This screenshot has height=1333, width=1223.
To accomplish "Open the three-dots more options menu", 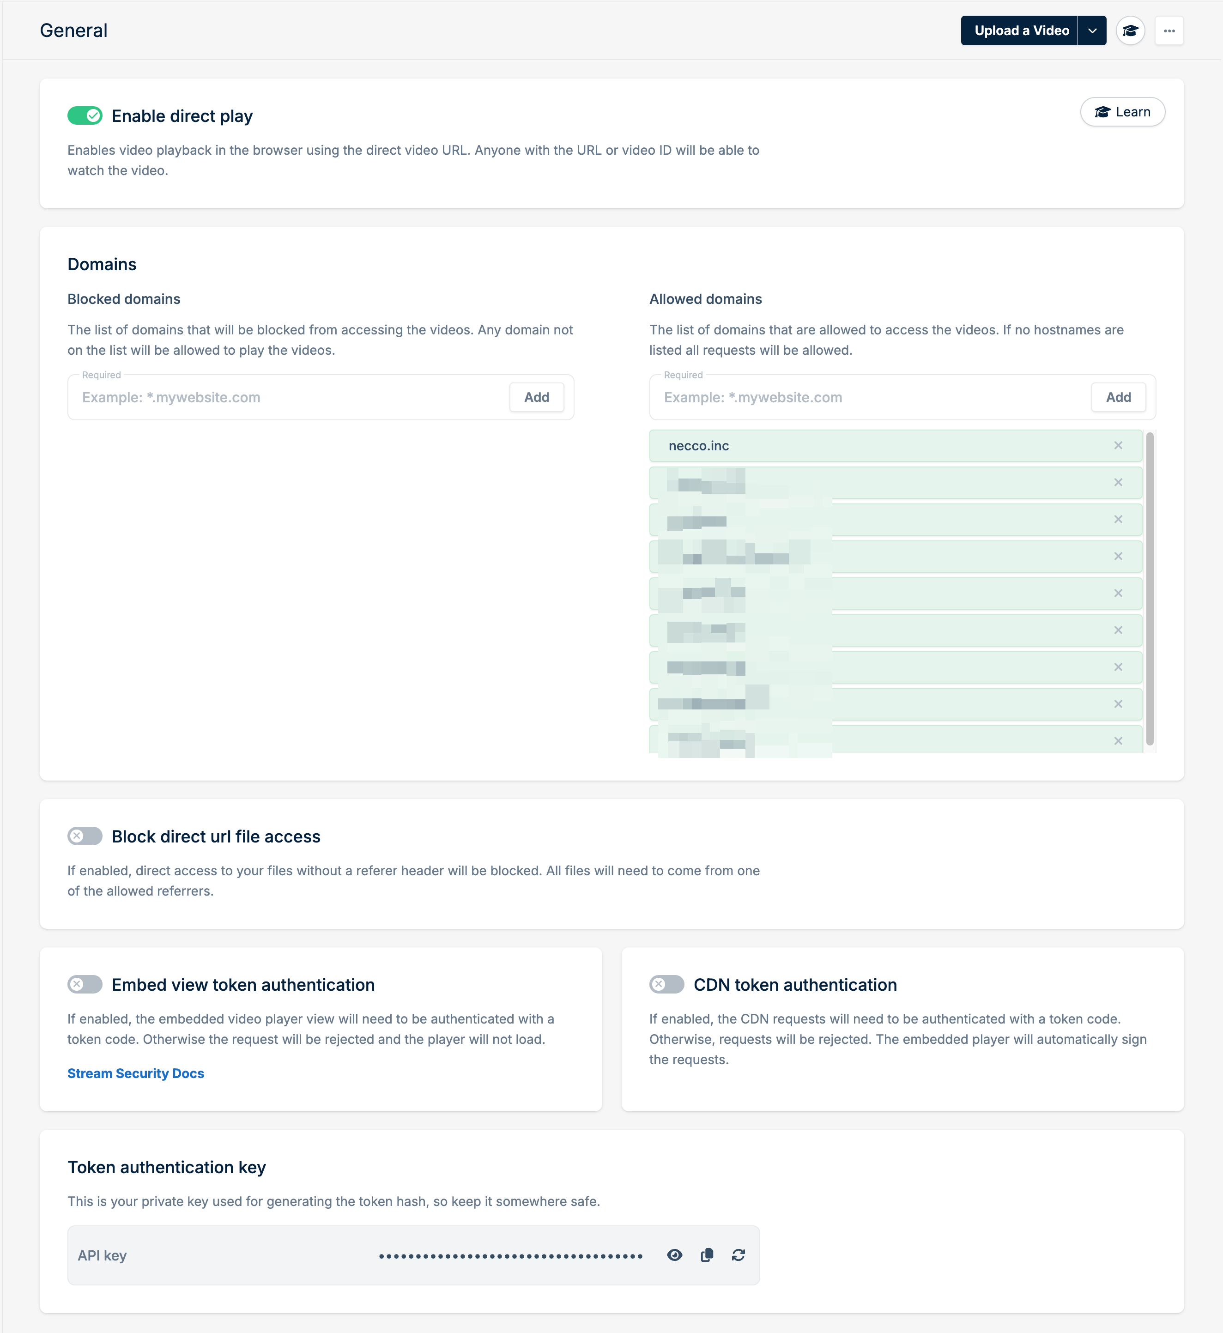I will pyautogui.click(x=1169, y=30).
